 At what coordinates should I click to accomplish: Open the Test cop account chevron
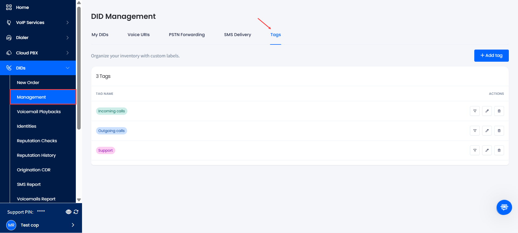click(x=73, y=225)
